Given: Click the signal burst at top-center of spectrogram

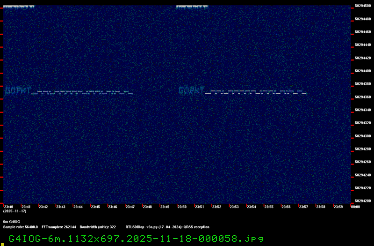Looking at the screenshot, I should pyautogui.click(x=192, y=7).
